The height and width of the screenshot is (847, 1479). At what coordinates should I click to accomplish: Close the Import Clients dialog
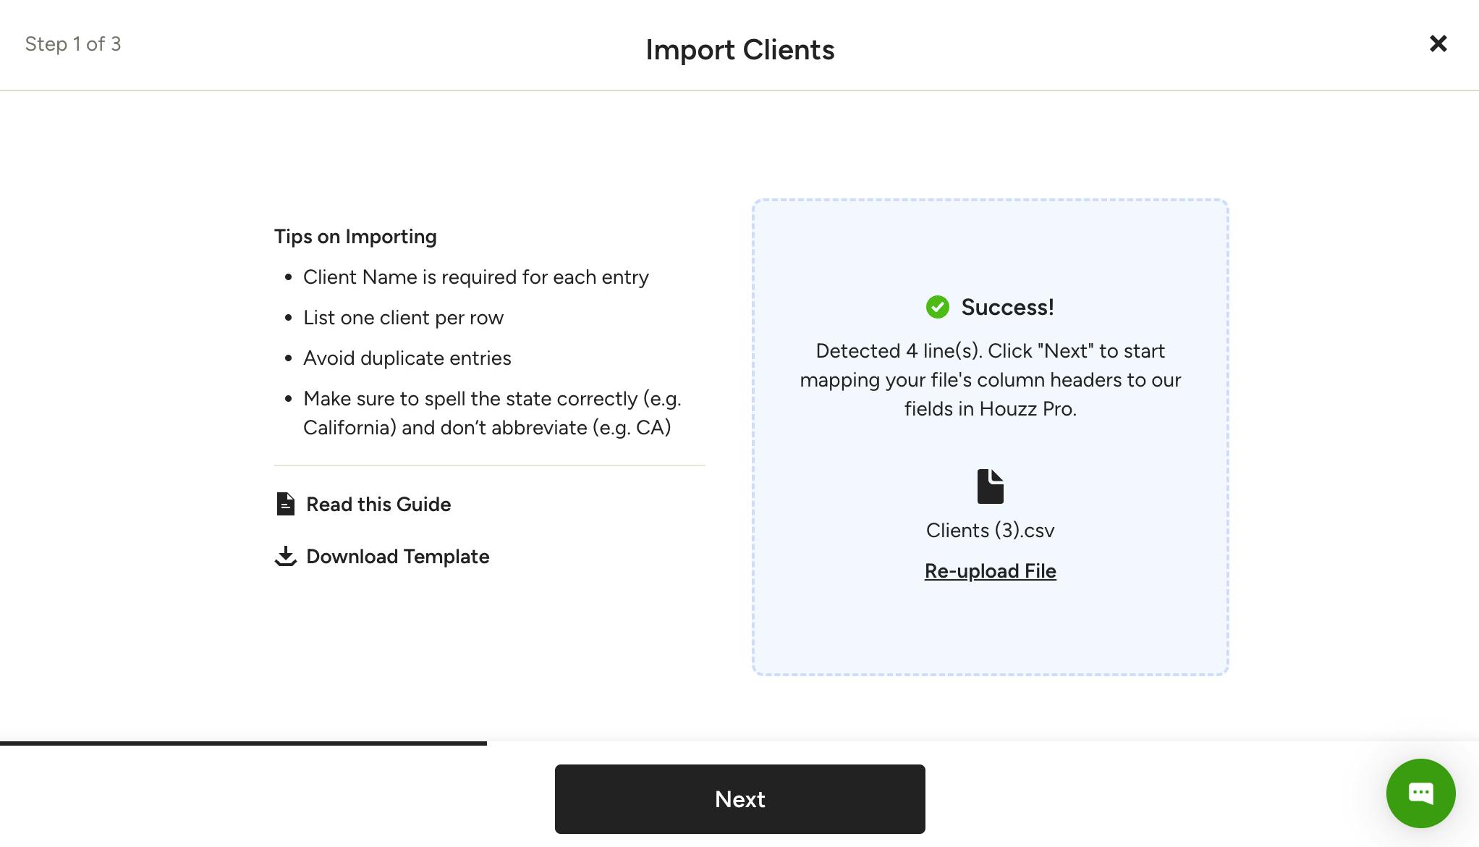point(1438,44)
